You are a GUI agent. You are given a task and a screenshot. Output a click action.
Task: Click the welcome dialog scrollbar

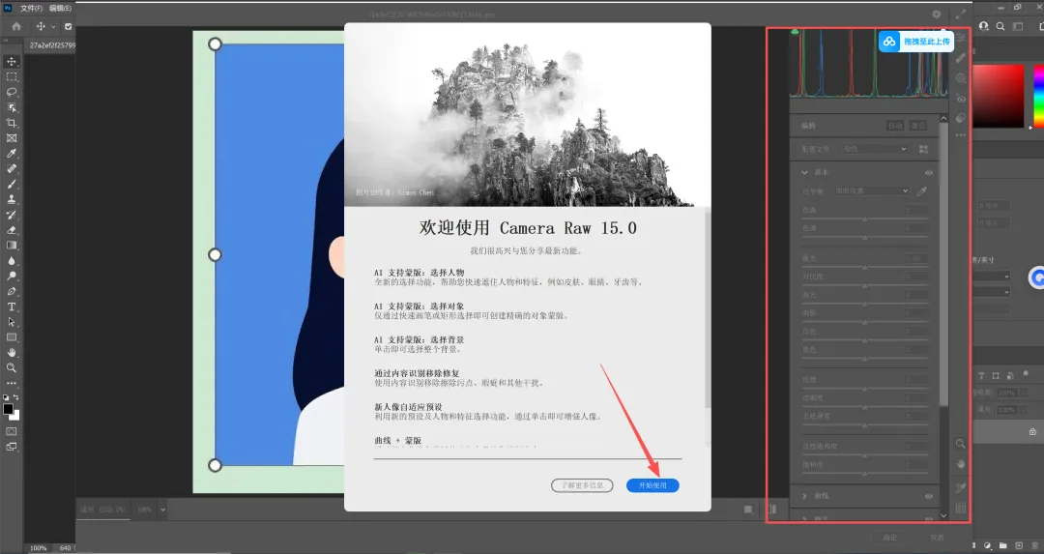tap(707, 308)
